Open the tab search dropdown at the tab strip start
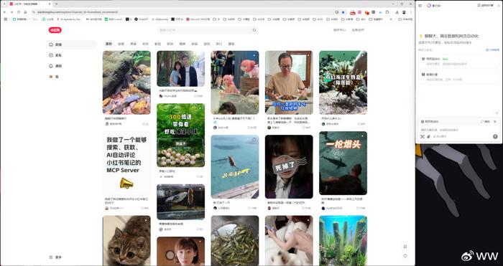The height and width of the screenshot is (266, 503). (x=4, y=4)
